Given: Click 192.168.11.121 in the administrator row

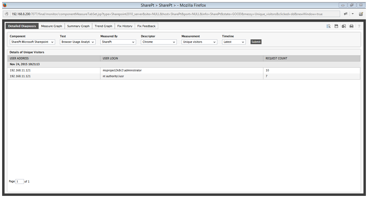Looking at the screenshot, I should (x=20, y=71).
